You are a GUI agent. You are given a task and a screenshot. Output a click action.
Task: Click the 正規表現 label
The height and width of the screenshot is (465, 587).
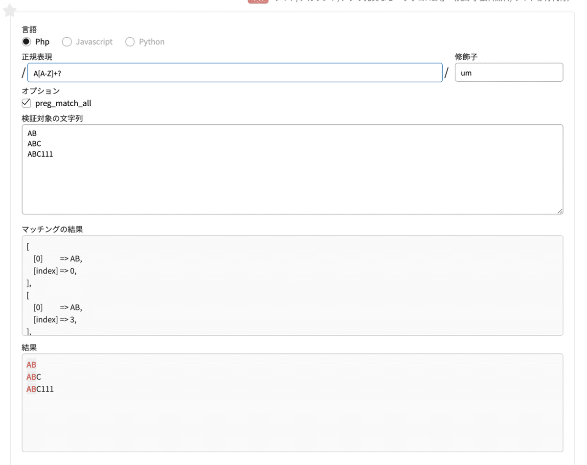click(x=37, y=57)
